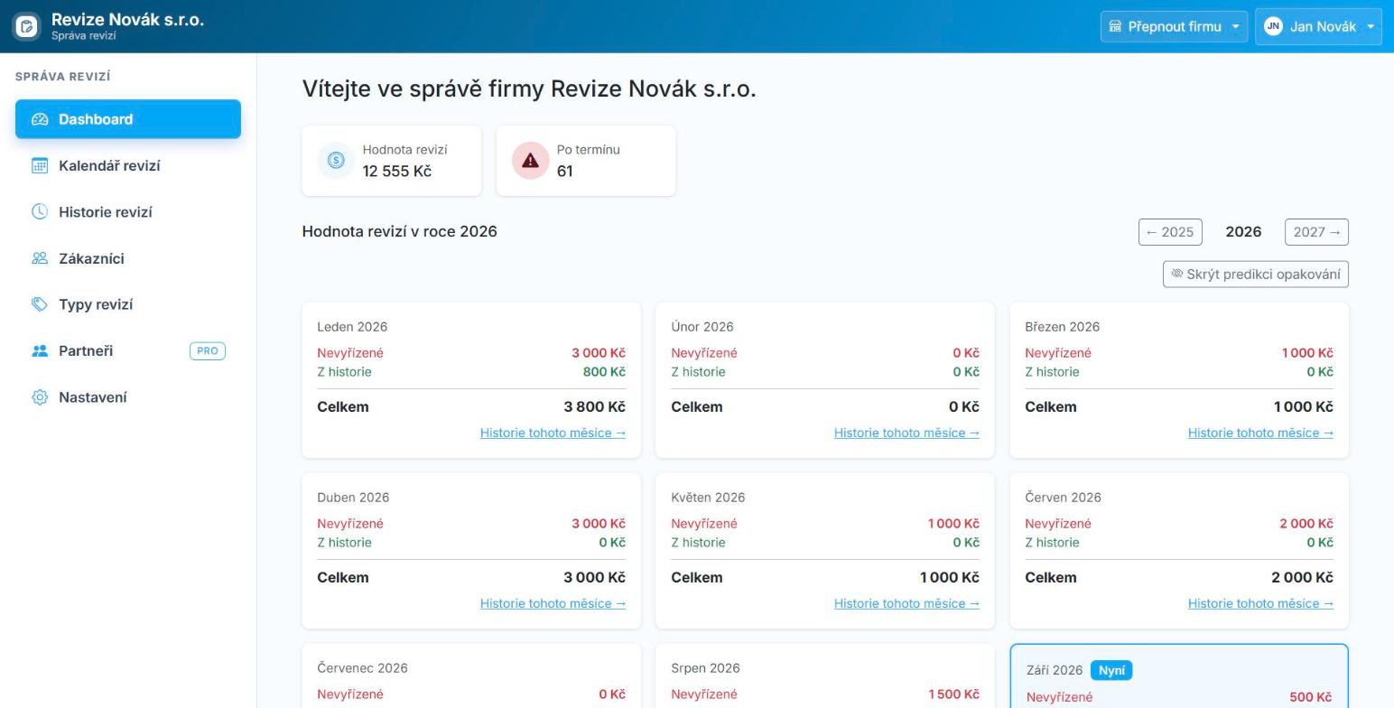Select Typy revizí menu item

(x=128, y=304)
